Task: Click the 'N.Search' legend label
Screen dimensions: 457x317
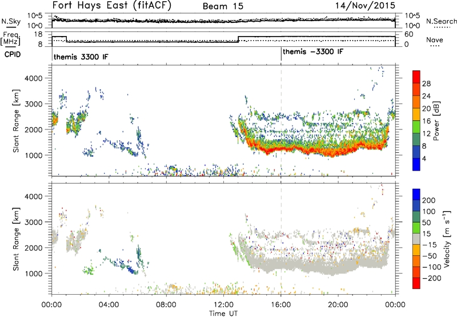Action: (441, 21)
